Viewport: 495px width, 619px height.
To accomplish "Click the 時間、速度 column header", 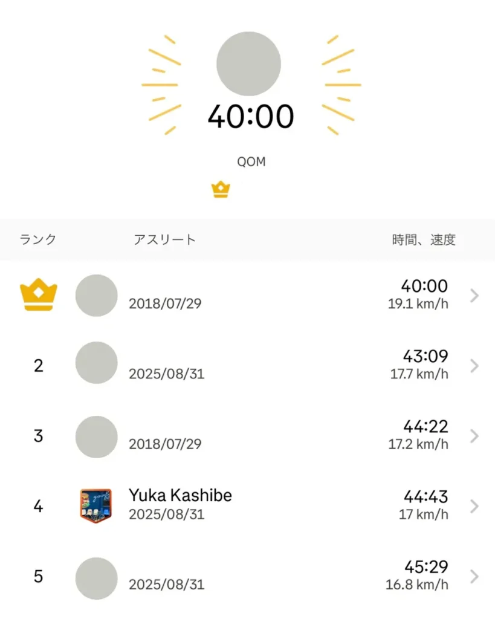I will pos(424,239).
